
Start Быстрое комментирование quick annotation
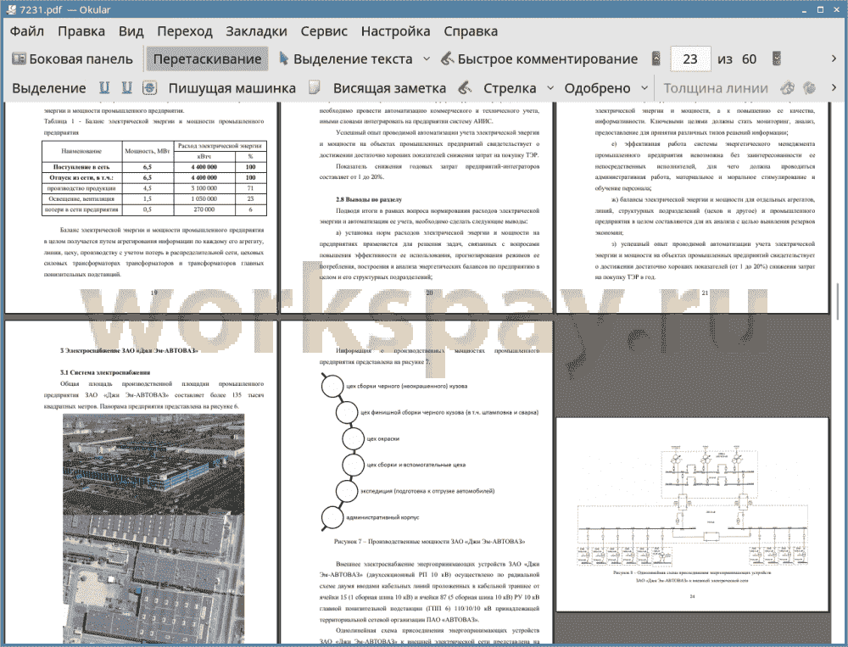(539, 59)
